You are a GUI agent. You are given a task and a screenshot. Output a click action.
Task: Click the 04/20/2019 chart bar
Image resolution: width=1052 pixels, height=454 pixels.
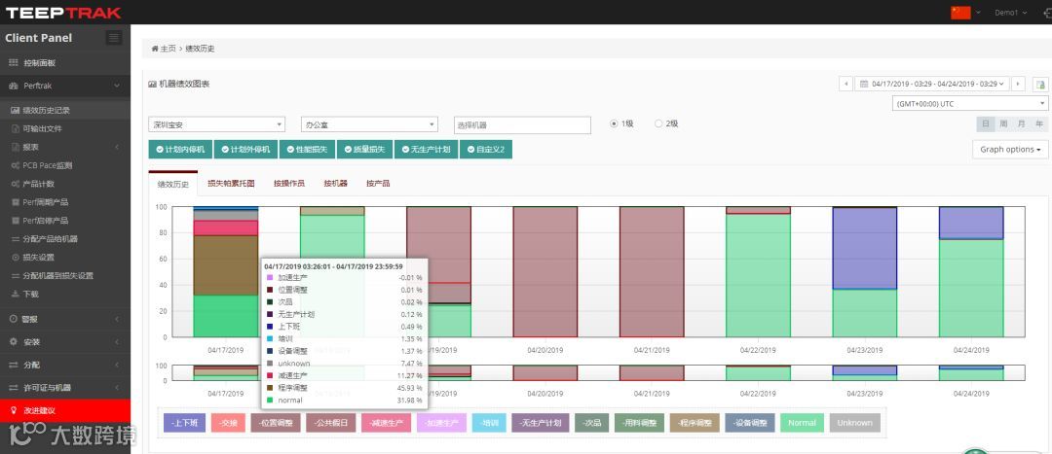545,272
